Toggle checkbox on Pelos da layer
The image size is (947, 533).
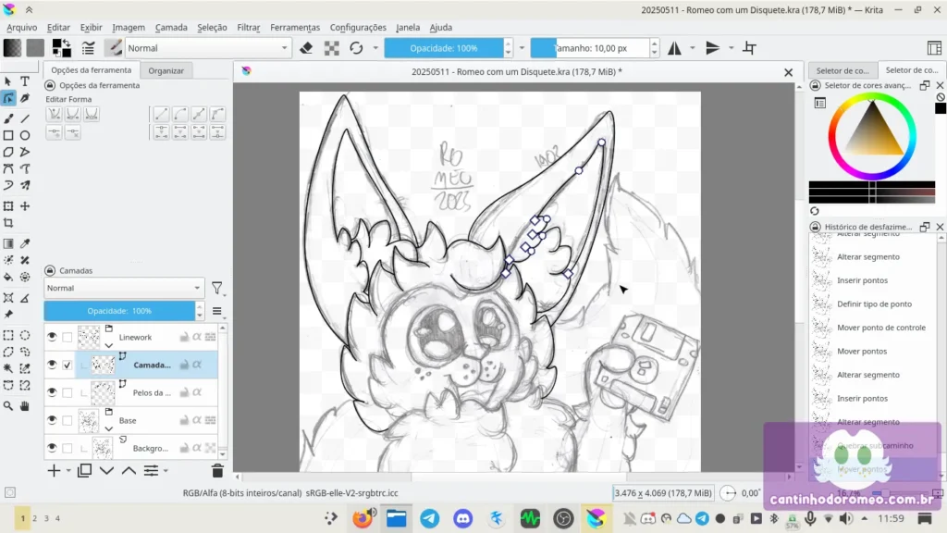(67, 392)
